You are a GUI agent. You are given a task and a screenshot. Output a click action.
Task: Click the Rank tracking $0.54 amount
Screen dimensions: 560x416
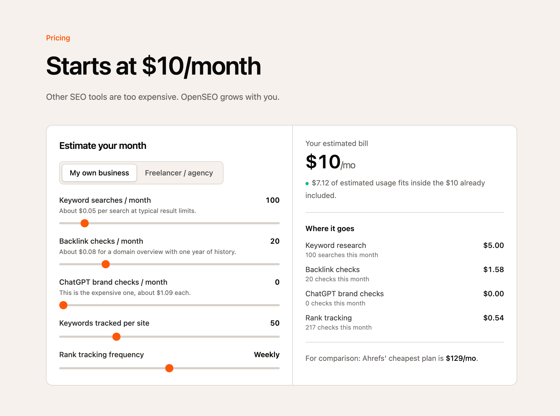493,318
